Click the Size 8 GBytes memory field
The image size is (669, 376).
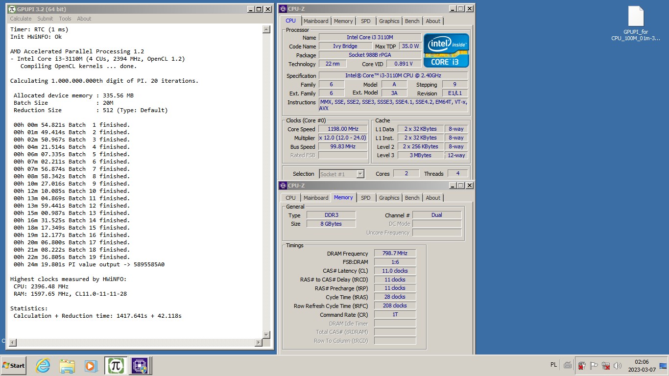[331, 224]
